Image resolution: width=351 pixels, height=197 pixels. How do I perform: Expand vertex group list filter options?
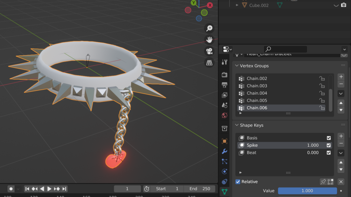[x=240, y=113]
